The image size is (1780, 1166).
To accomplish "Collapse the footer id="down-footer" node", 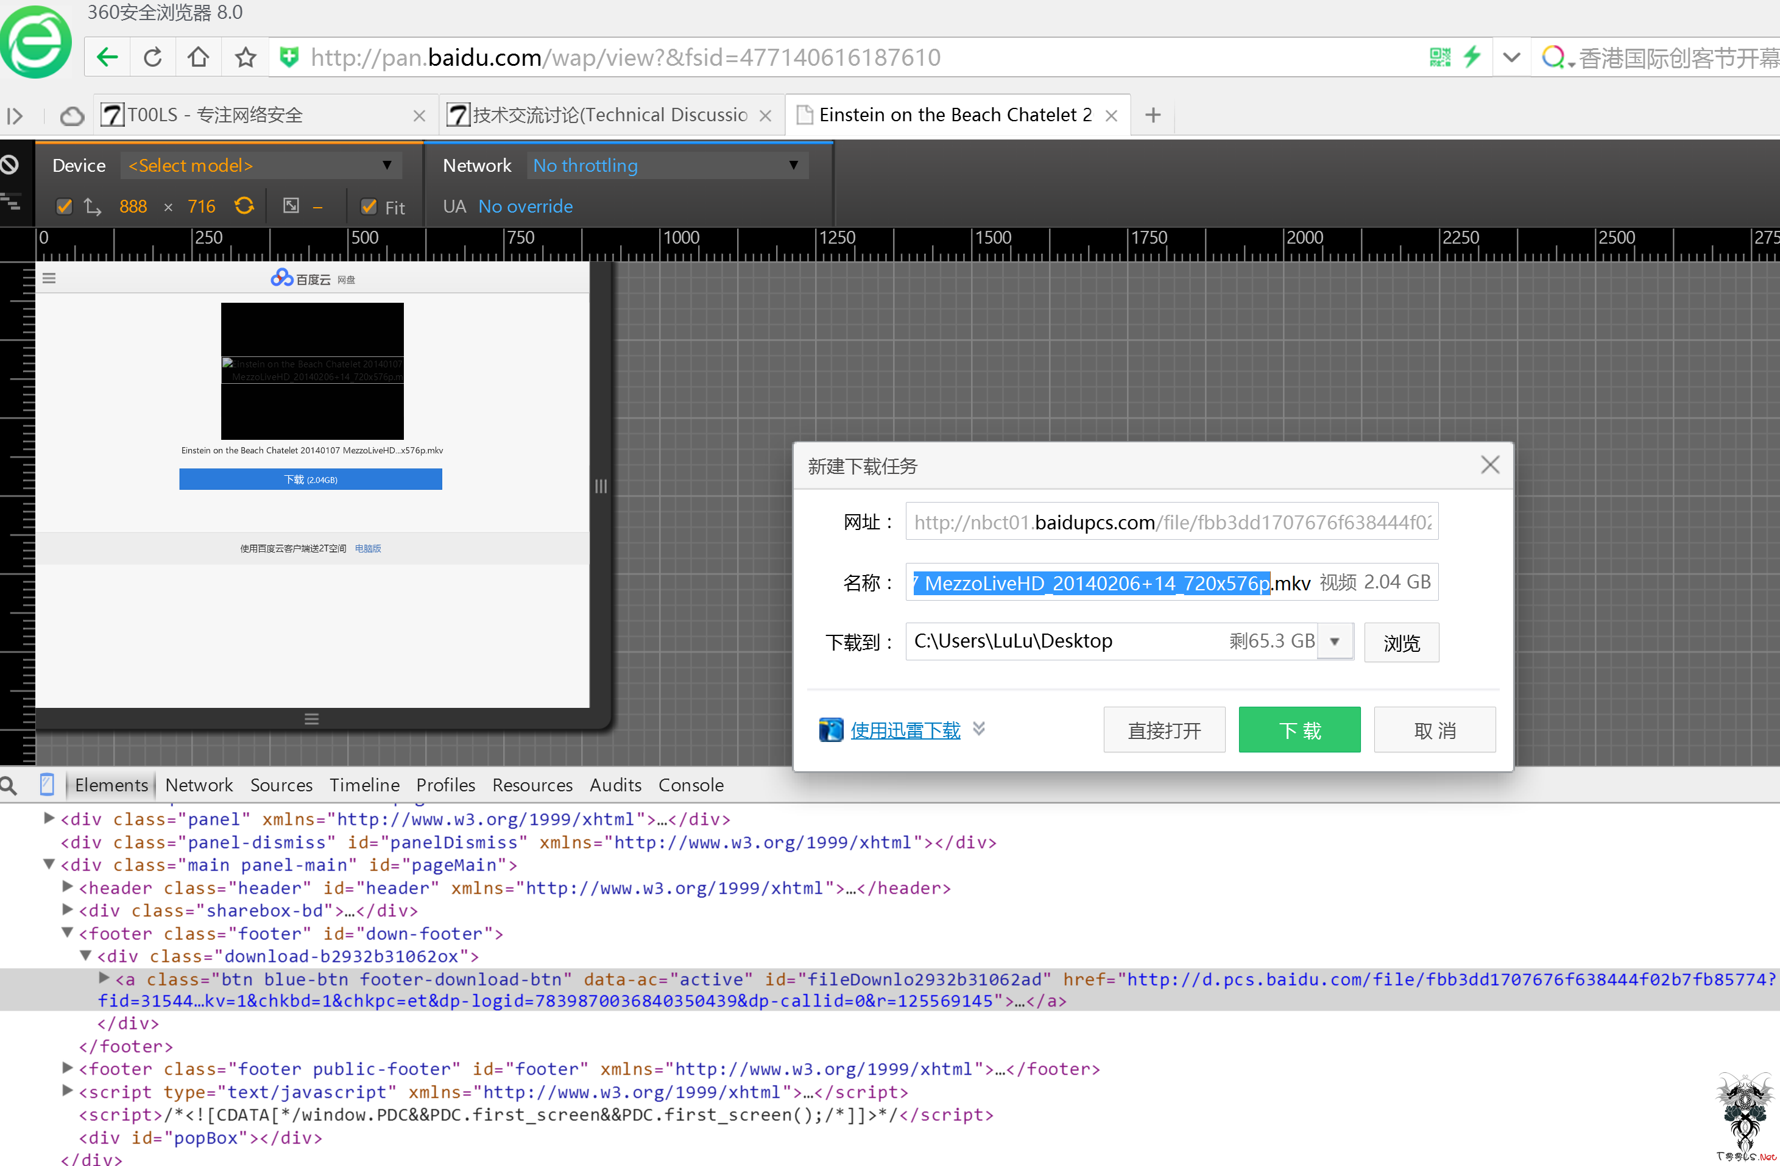I will click(67, 933).
